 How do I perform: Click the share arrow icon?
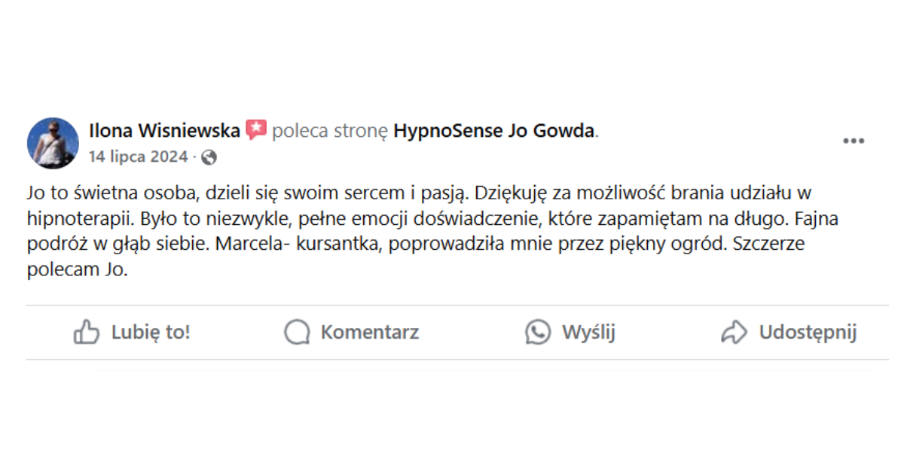coord(734,332)
